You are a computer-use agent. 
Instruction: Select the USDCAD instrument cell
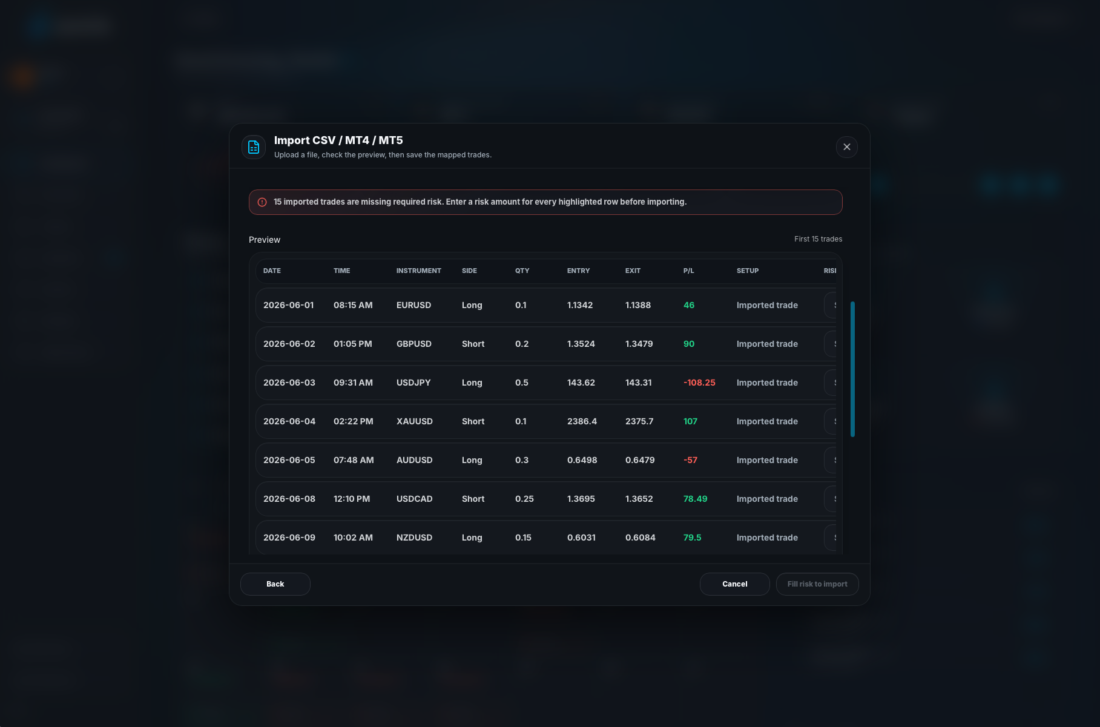click(x=415, y=499)
